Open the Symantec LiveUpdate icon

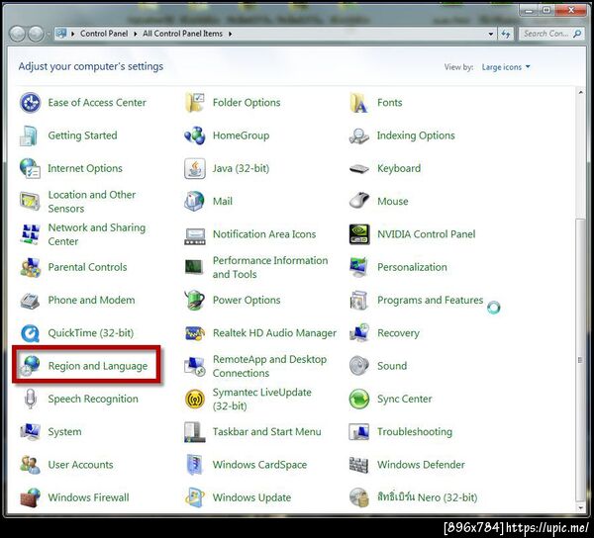tap(195, 400)
